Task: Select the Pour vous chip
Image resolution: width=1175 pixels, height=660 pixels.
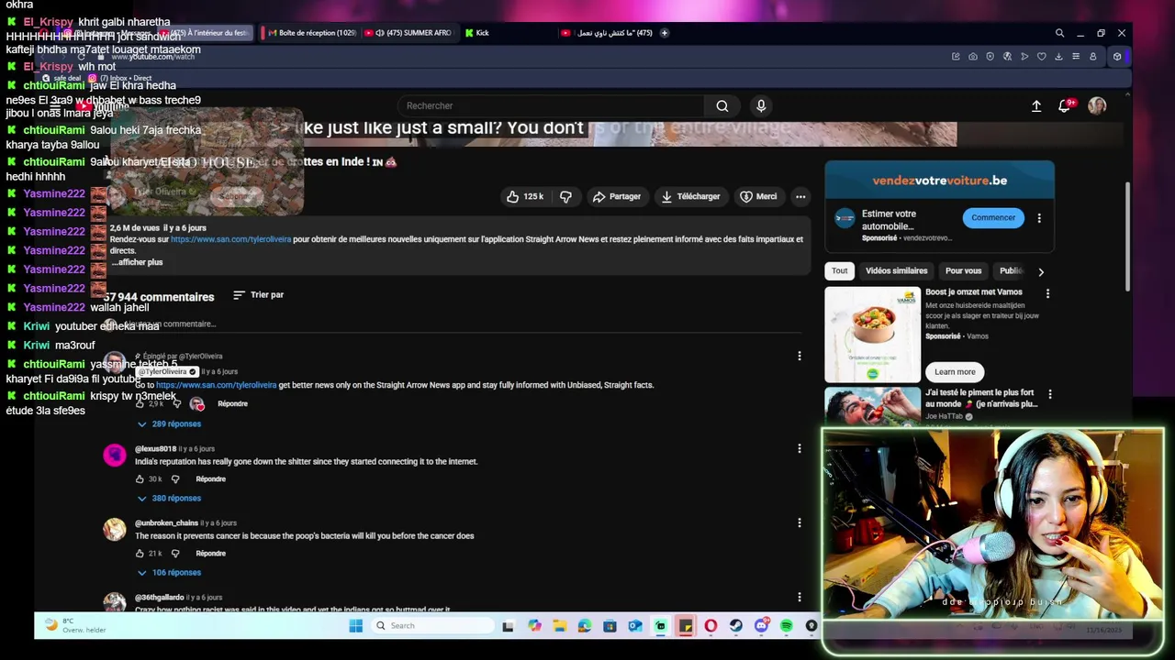Action: pyautogui.click(x=963, y=271)
